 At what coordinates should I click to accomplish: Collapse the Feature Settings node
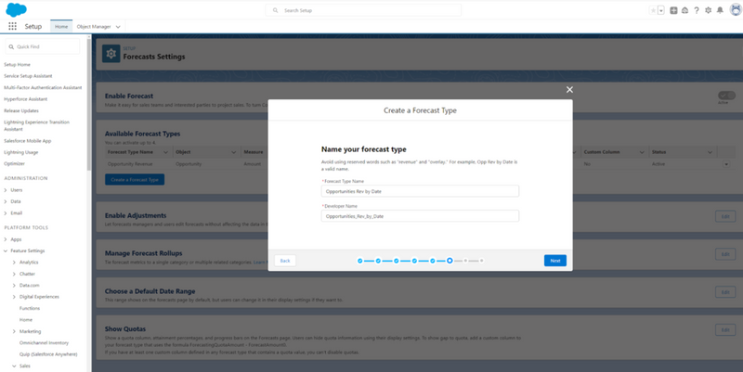coord(6,250)
